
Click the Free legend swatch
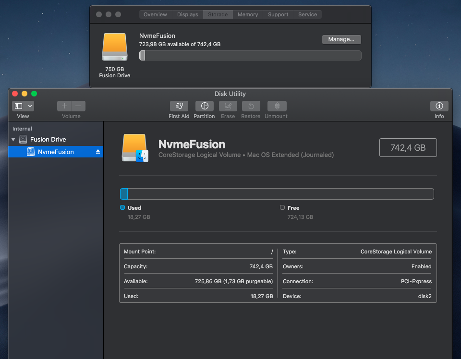[x=282, y=207]
